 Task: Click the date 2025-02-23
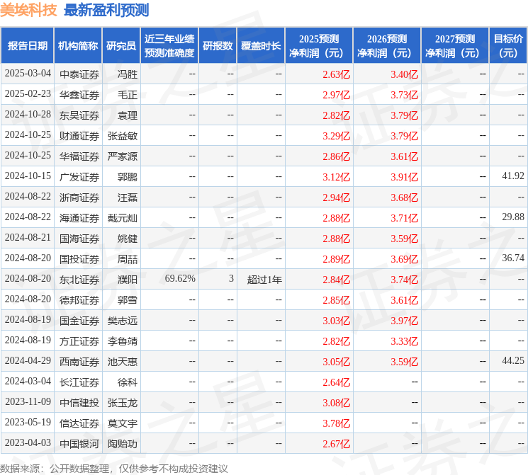[x=28, y=94]
